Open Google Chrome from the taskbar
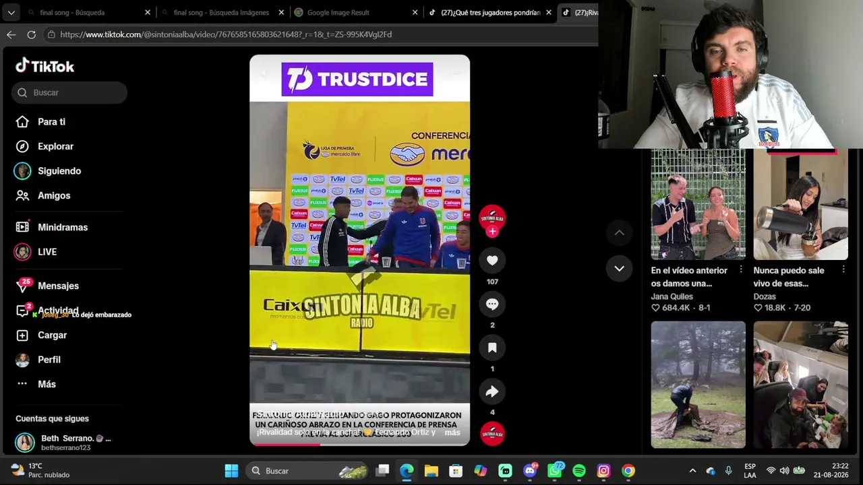Viewport: 863px width, 485px height. (628, 471)
